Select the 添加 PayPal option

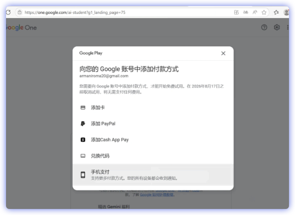coord(103,124)
